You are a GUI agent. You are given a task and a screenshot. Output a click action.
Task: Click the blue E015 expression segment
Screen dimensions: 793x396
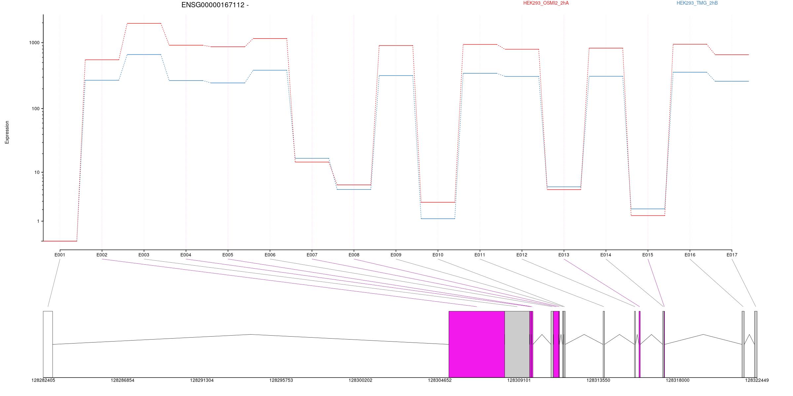tap(648, 209)
